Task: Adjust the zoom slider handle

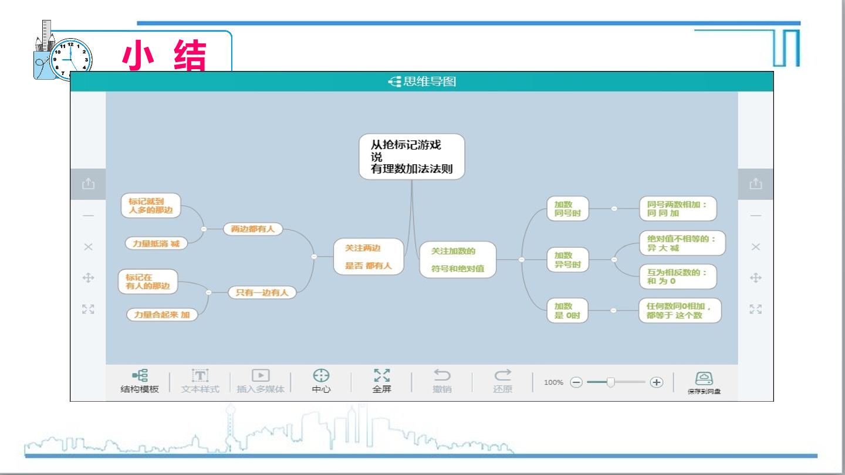Action: pos(610,382)
